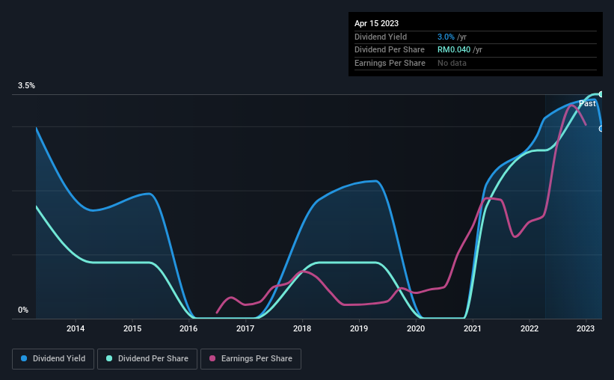Click the 0% y-axis label
This screenshot has width=614, height=380.
coord(23,310)
